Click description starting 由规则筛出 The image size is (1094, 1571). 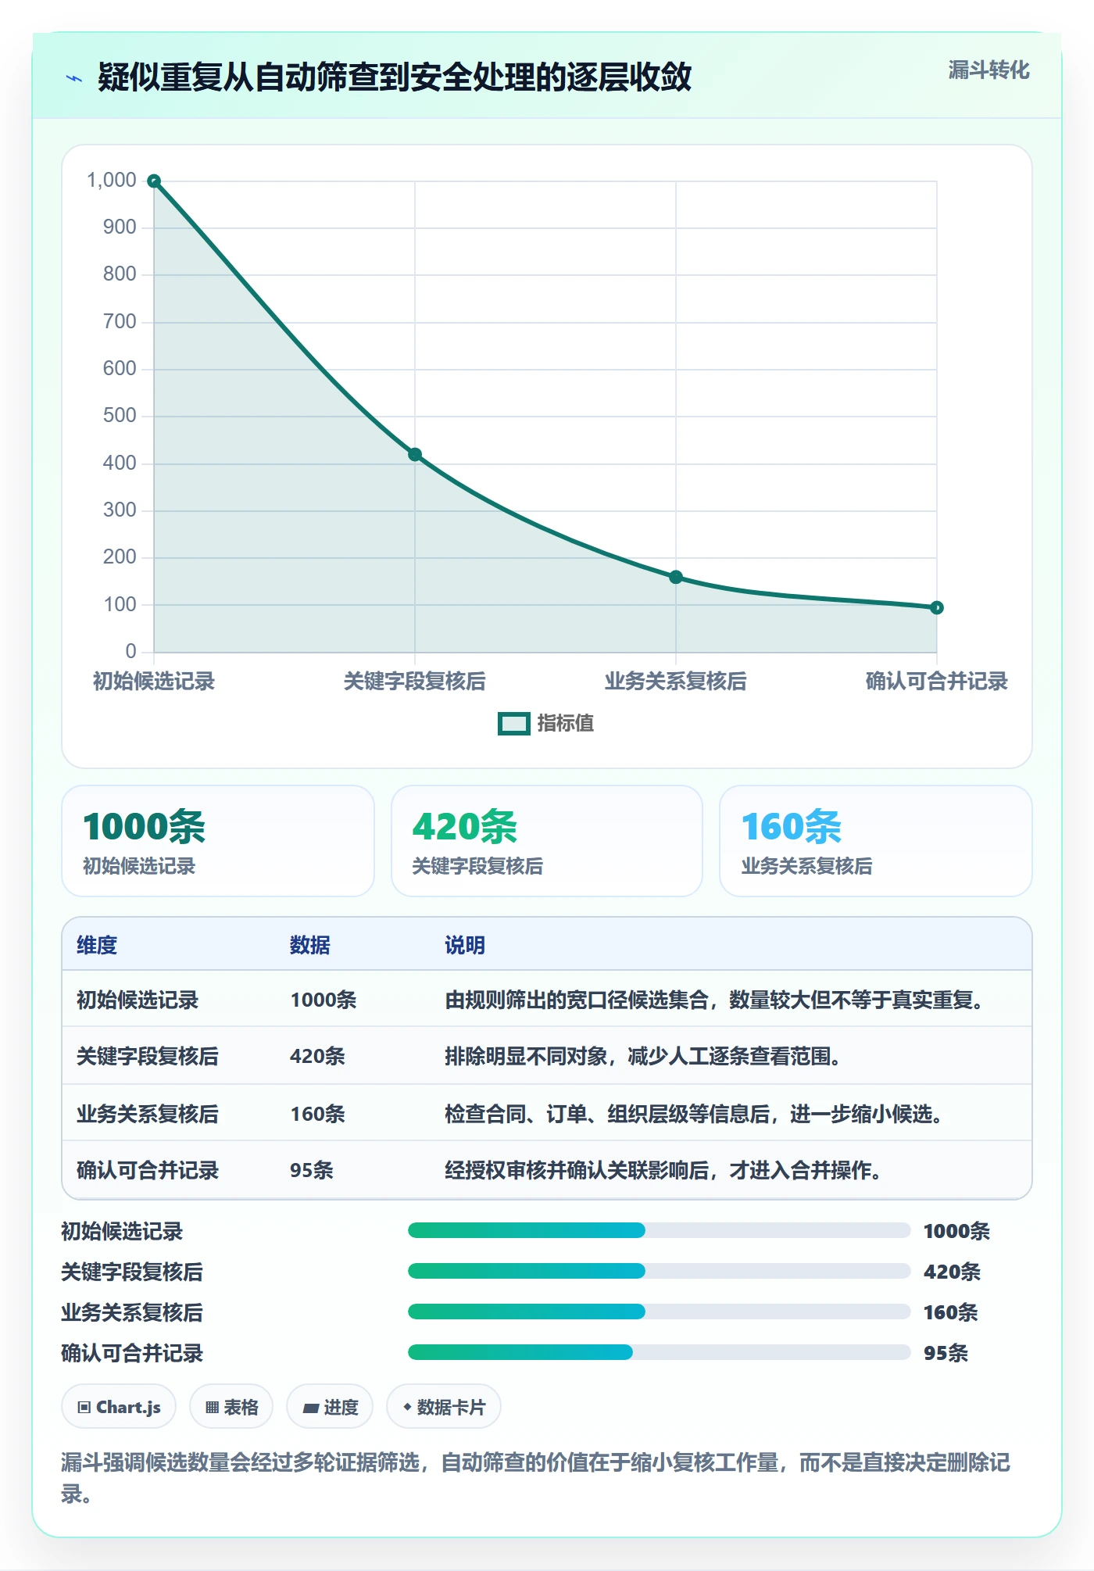[x=713, y=1000]
